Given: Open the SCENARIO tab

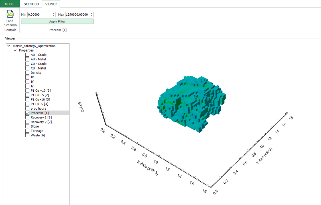Looking at the screenshot, I should 31,4.
